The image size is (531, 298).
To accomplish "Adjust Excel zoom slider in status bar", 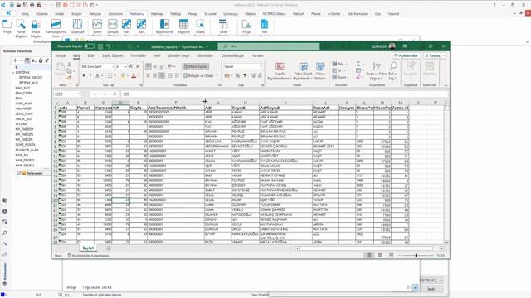I will point(417,256).
